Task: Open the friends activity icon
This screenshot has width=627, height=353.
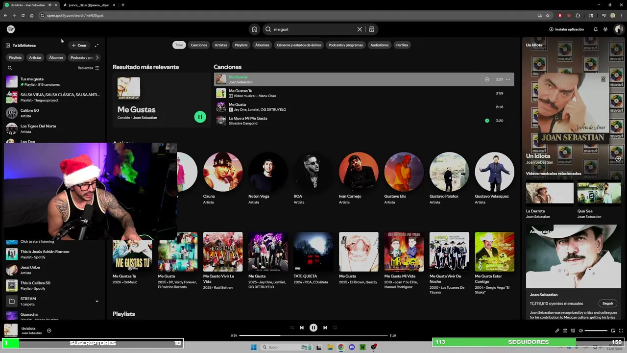Action: point(605,29)
